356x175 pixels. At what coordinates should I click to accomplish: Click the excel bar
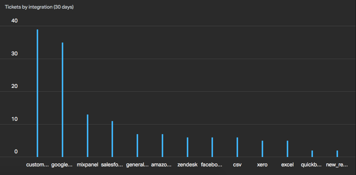287,149
